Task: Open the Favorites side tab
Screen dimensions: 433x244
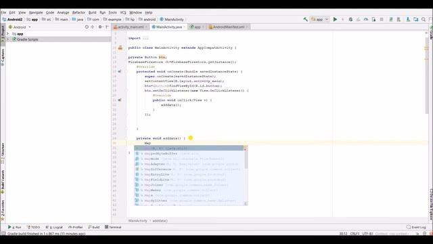Action: pos(3,210)
